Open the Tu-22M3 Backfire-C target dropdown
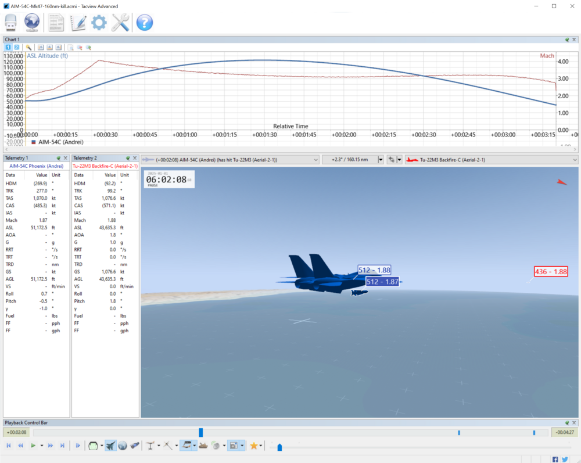This screenshot has height=463, width=581. coord(492,160)
